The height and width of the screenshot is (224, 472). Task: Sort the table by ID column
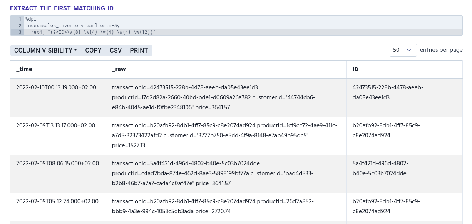coord(355,69)
